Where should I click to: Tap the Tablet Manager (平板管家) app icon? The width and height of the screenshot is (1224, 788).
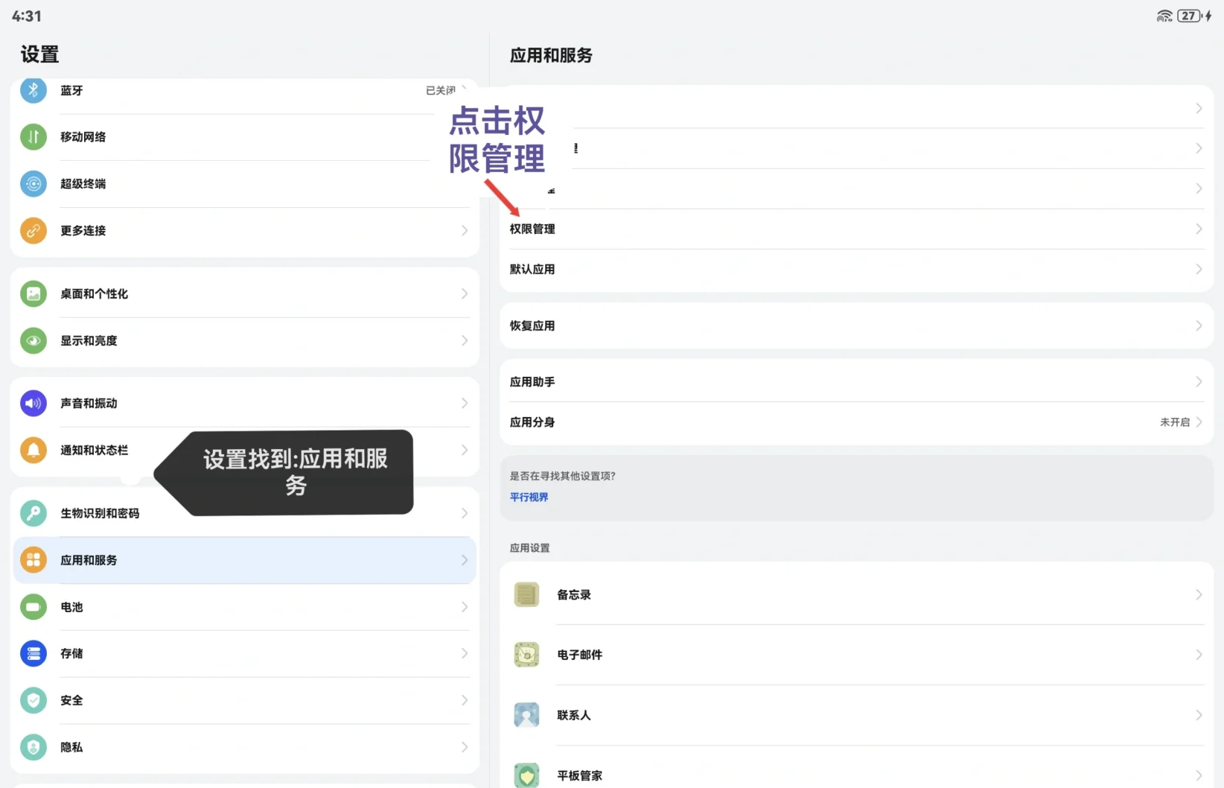click(526, 775)
